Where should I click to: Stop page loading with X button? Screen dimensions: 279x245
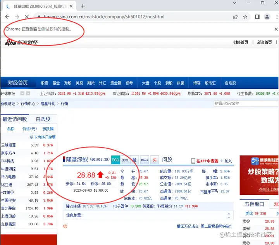(27, 17)
